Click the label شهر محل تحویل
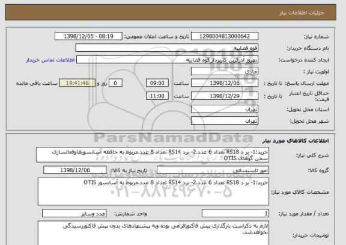 click(x=309, y=121)
